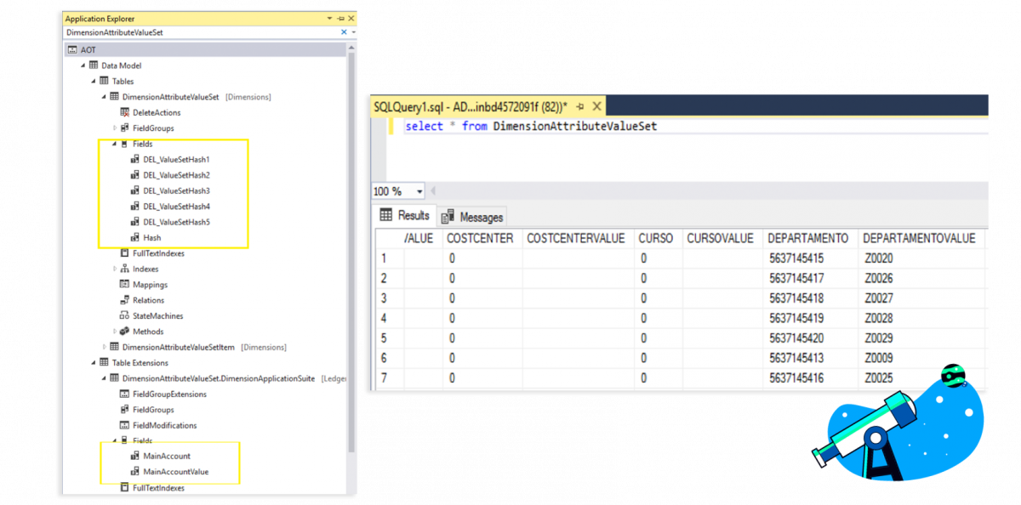The height and width of the screenshot is (505, 1021).
Task: Select the DeleteActions label in the tree
Action: click(157, 112)
